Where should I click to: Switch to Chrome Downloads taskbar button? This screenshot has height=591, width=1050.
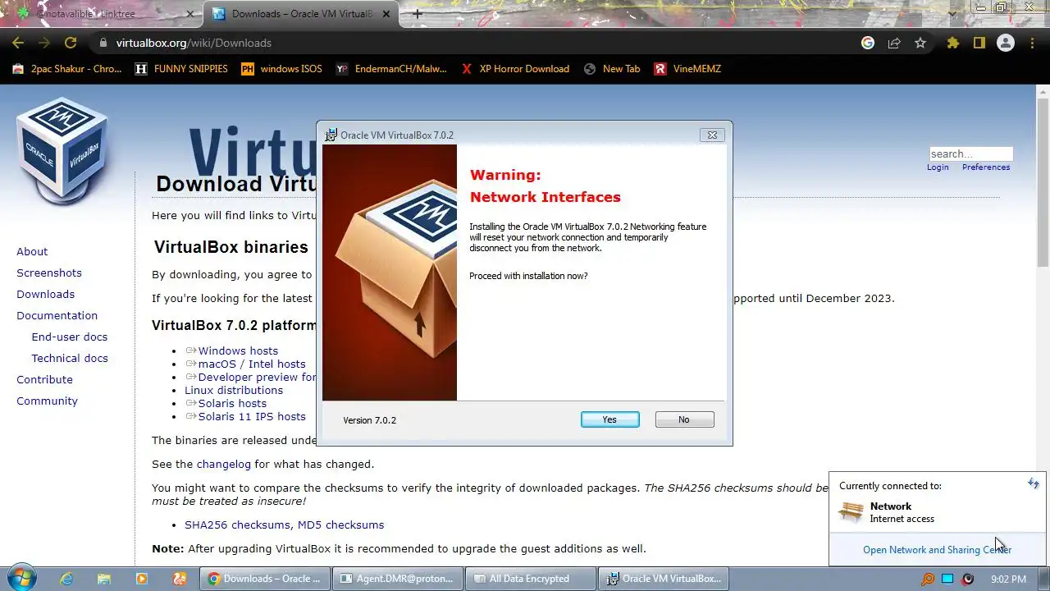pyautogui.click(x=265, y=579)
